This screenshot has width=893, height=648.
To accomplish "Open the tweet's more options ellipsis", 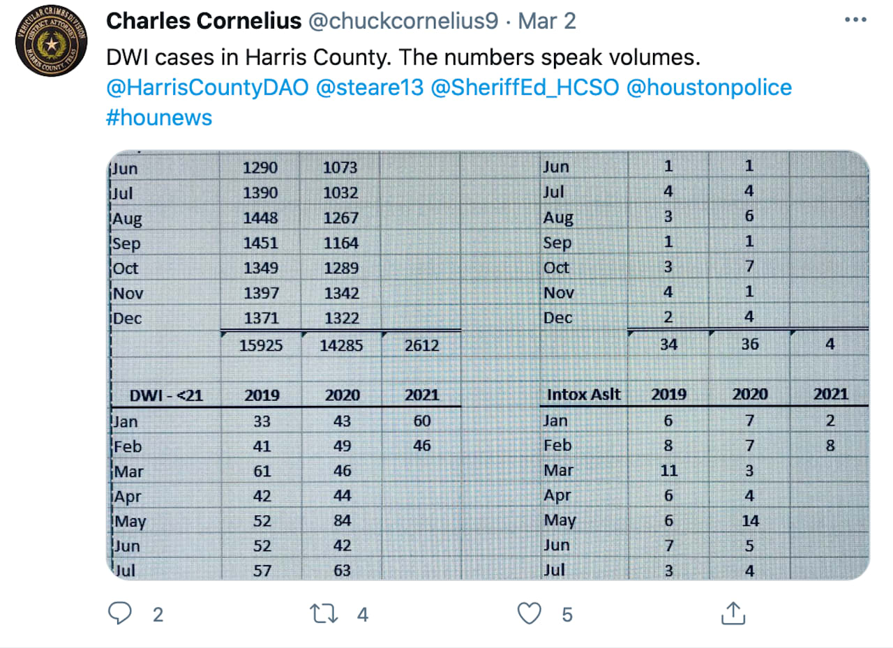I will [x=855, y=20].
